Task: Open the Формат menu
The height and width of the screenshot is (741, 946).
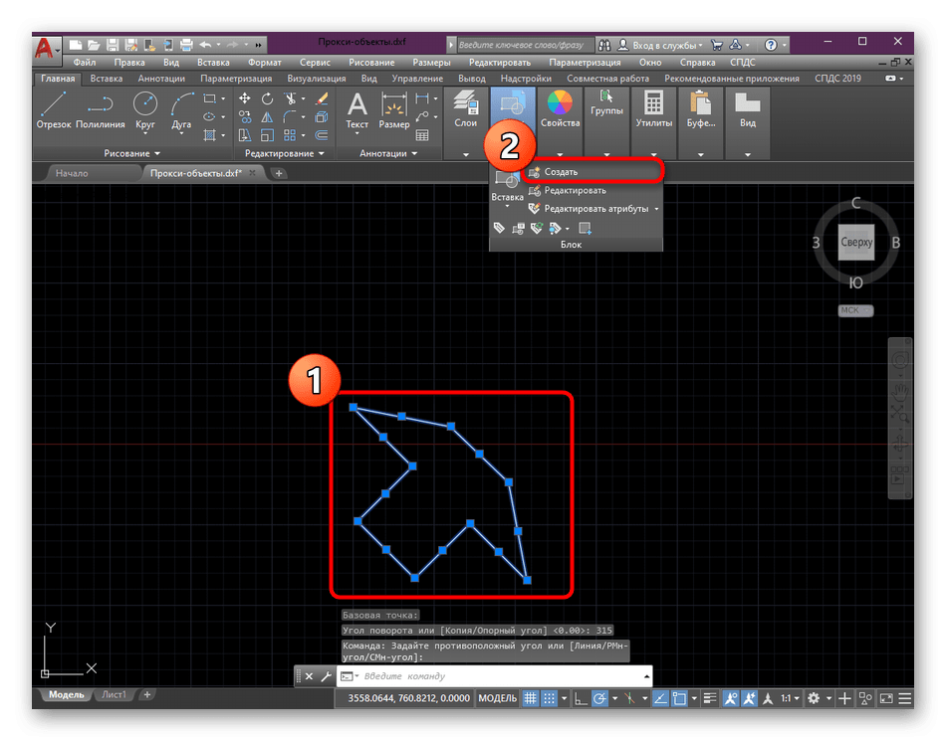Action: point(264,62)
